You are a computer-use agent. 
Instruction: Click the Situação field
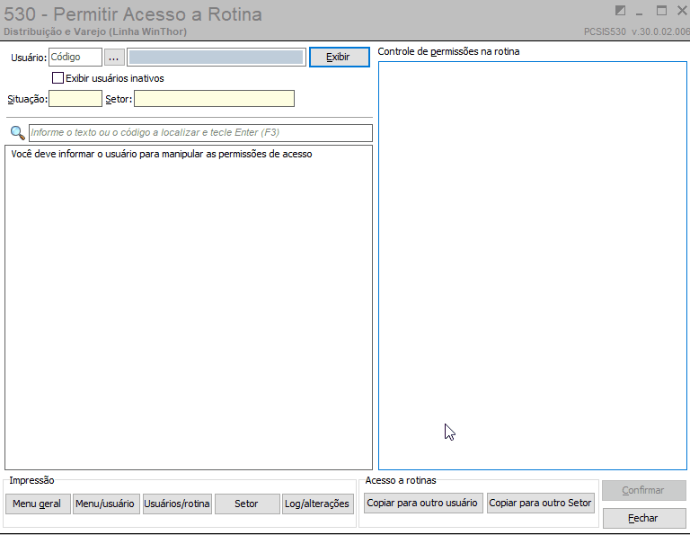[x=75, y=99]
